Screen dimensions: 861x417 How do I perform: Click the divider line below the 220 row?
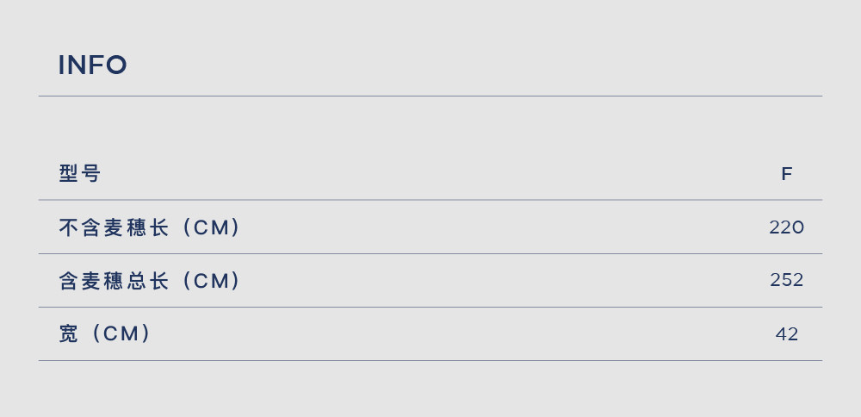click(430, 254)
